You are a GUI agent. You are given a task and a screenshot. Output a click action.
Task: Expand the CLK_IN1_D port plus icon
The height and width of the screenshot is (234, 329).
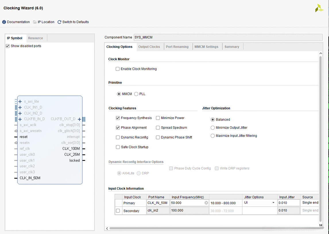click(x=20, y=107)
